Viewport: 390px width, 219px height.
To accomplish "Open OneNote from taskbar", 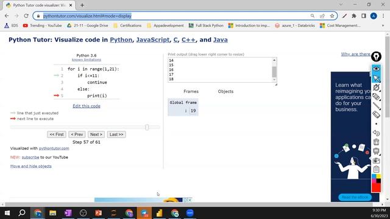I will 68,213.
